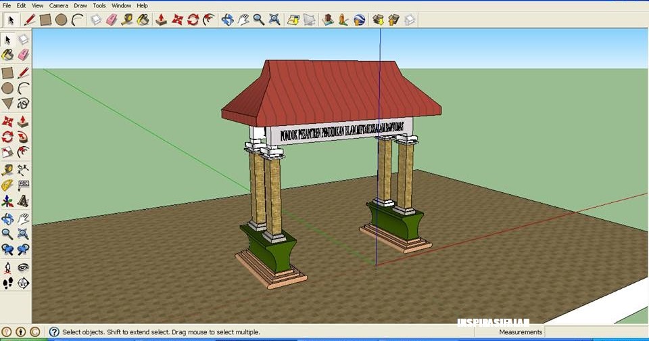The width and height of the screenshot is (649, 341).
Task: Click the Next view icon
Action: 23,249
